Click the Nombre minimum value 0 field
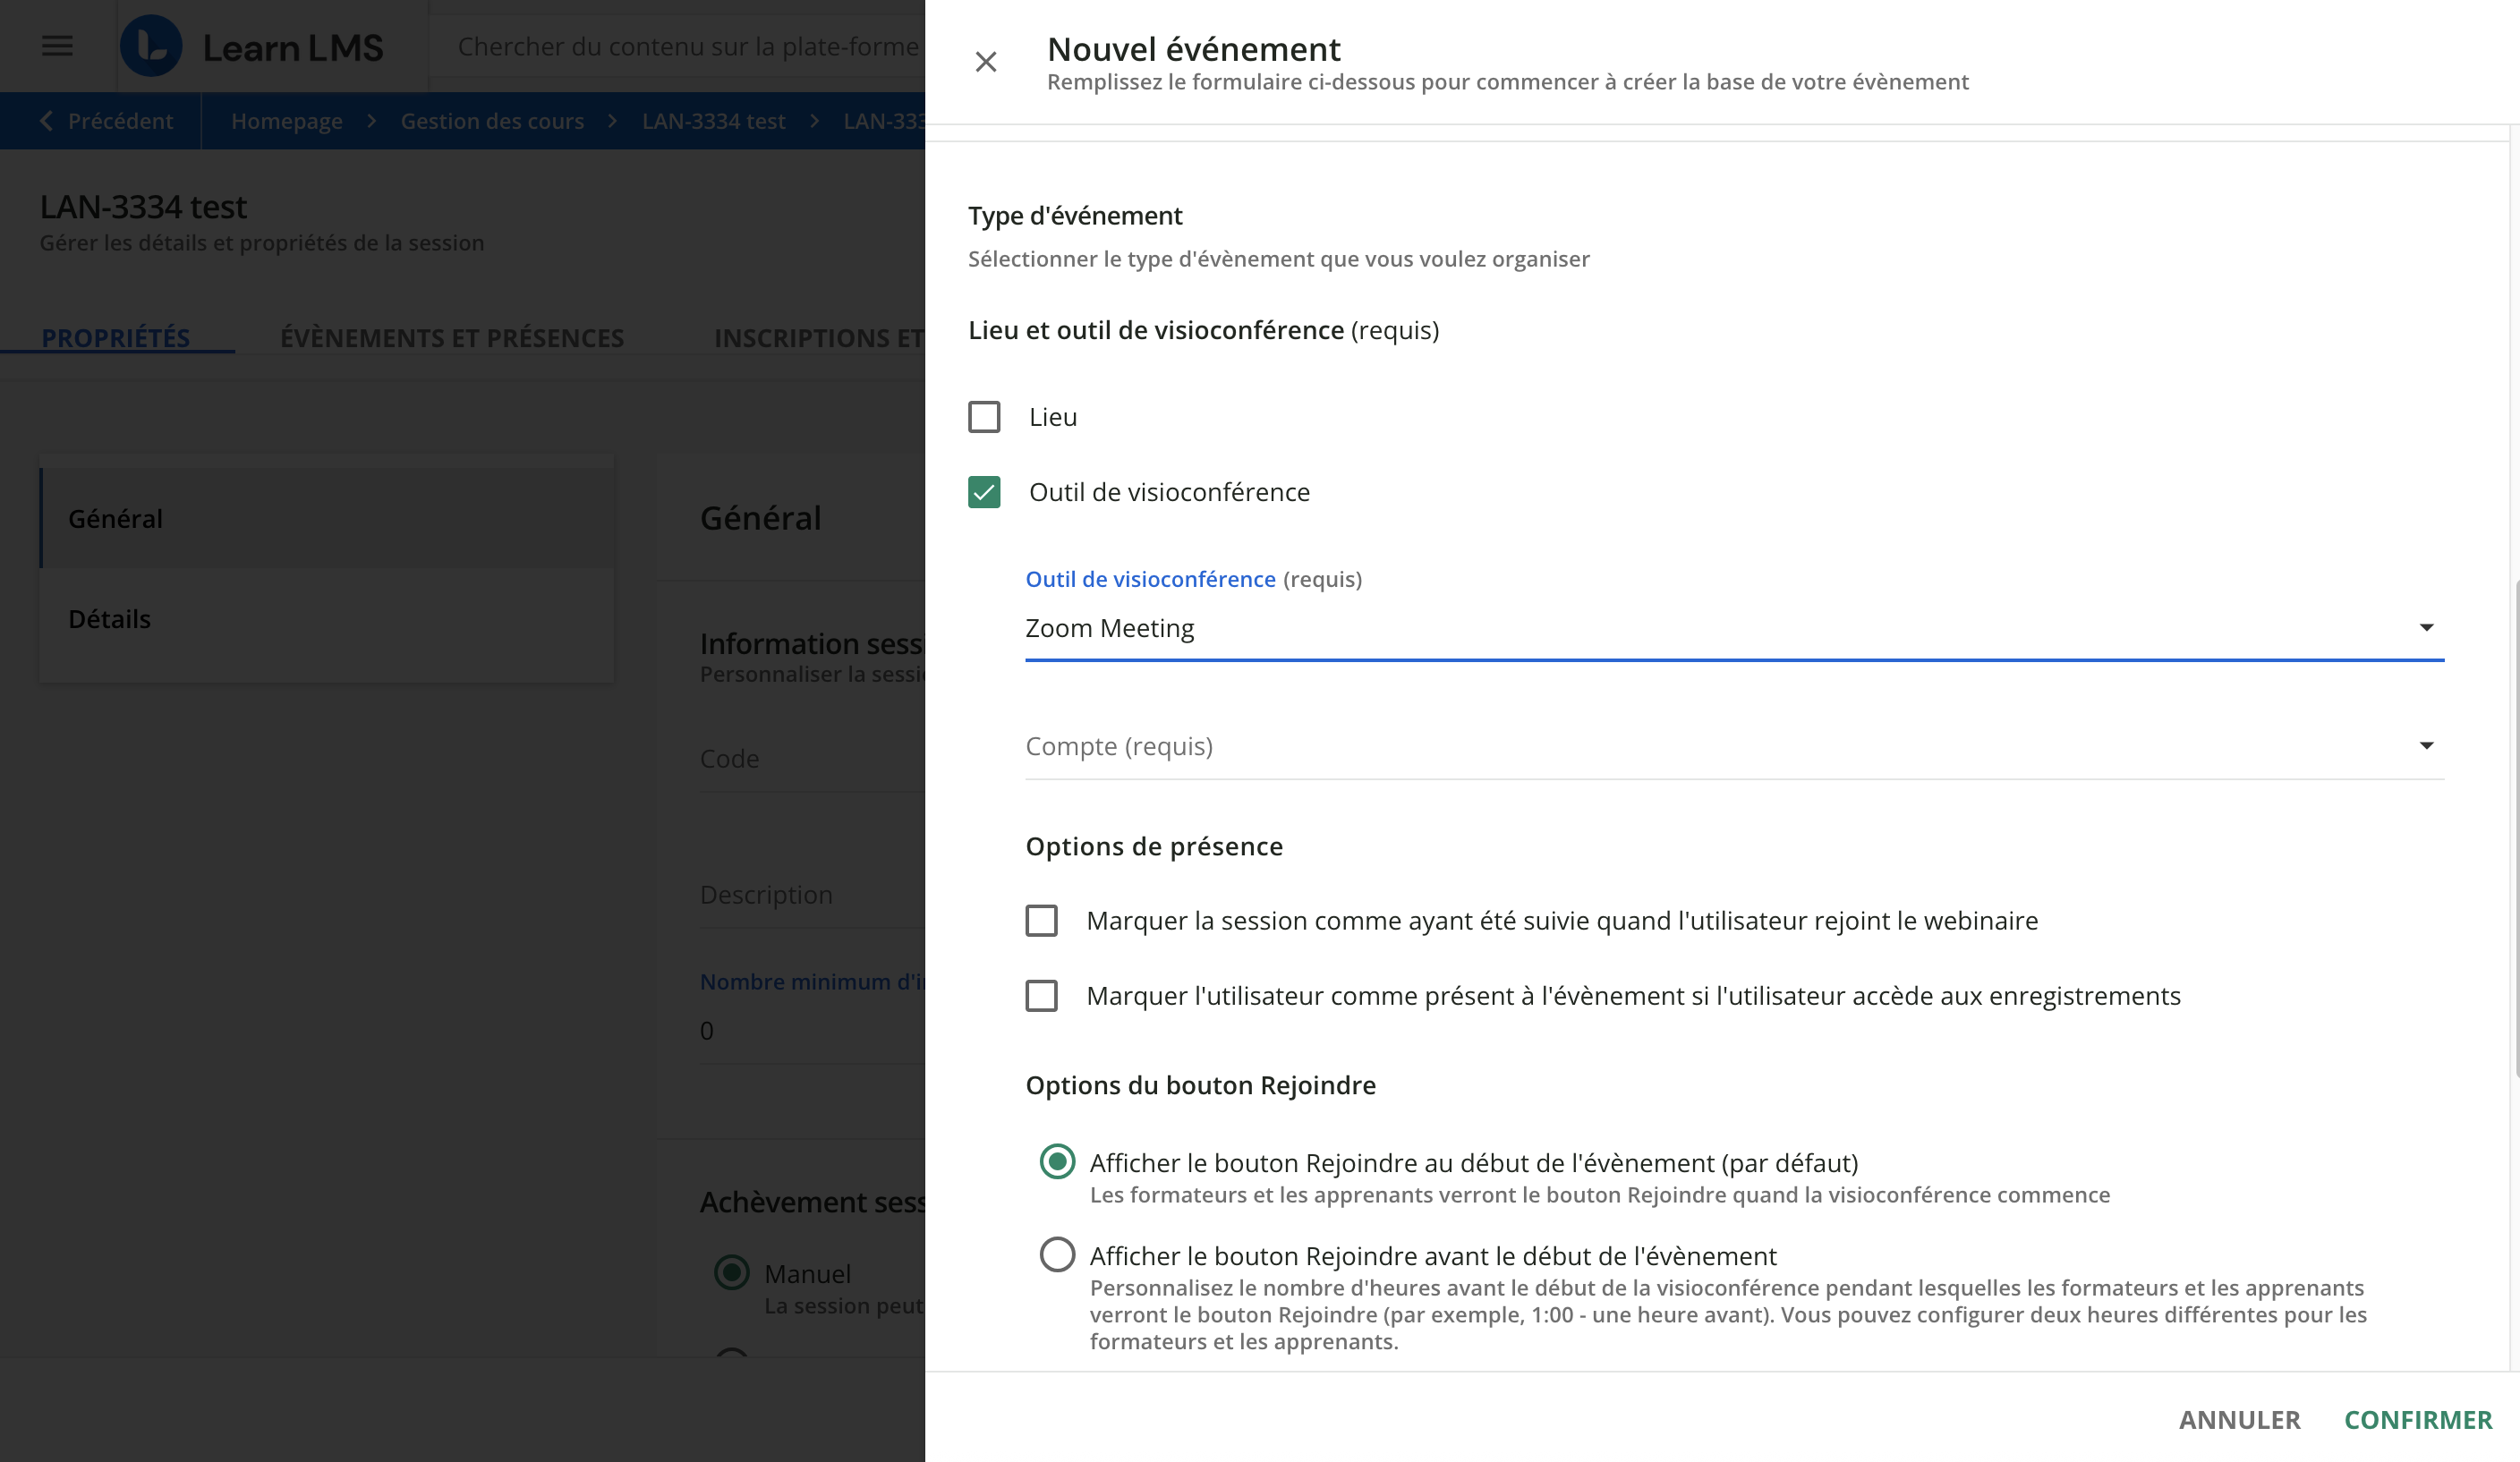 (x=812, y=1031)
